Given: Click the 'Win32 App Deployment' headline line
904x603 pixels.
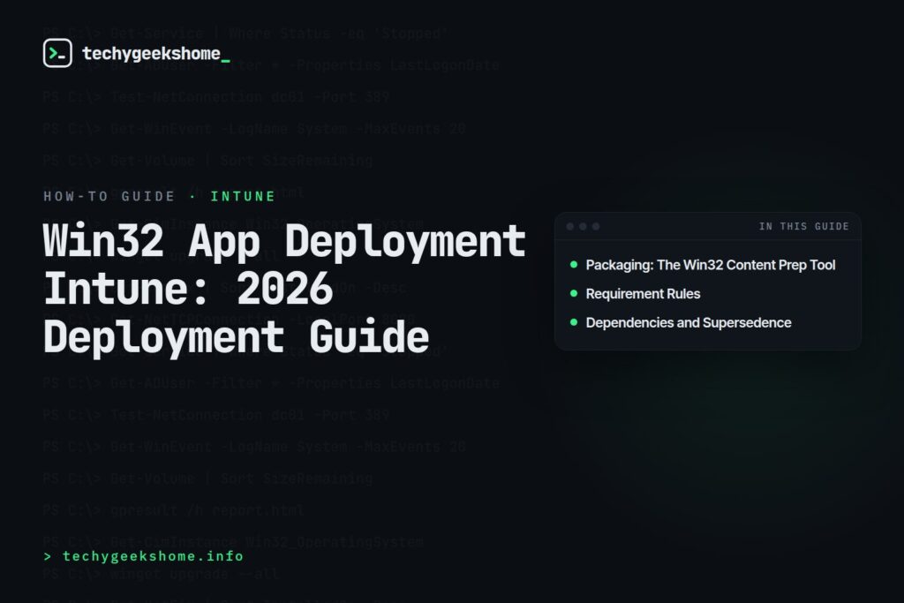Looking at the screenshot, I should (284, 241).
